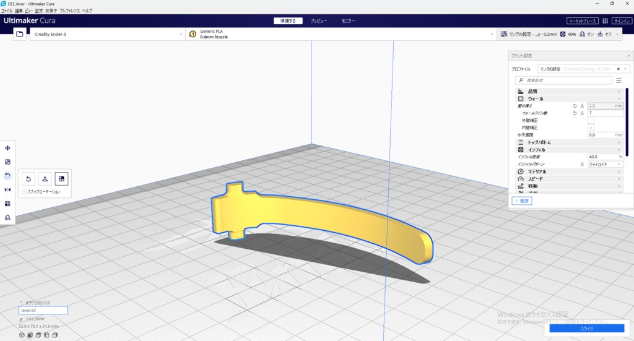
Task: Open the application switcher grid icon
Action: pyautogui.click(x=605, y=21)
